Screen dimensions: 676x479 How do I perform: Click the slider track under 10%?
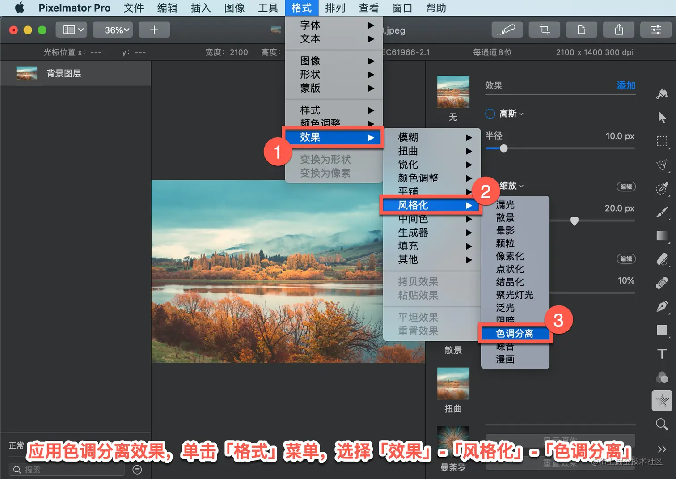point(592,293)
